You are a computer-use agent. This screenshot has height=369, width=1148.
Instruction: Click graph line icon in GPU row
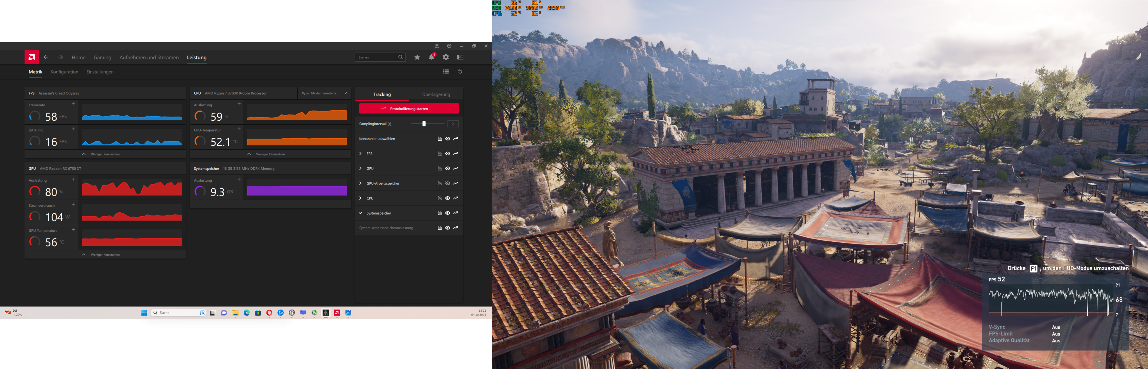455,169
